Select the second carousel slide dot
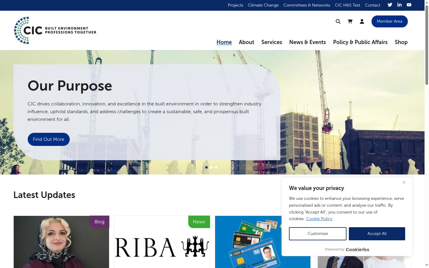429x268 pixels. tap(211, 167)
